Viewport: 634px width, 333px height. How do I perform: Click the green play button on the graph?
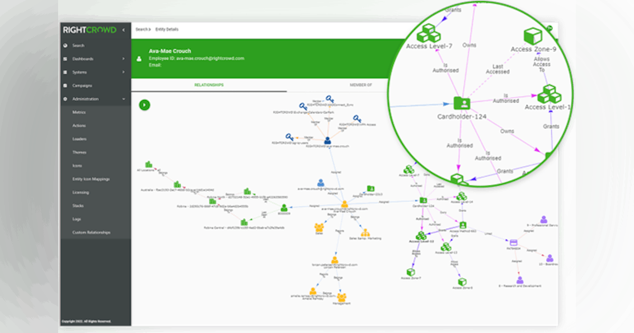145,105
